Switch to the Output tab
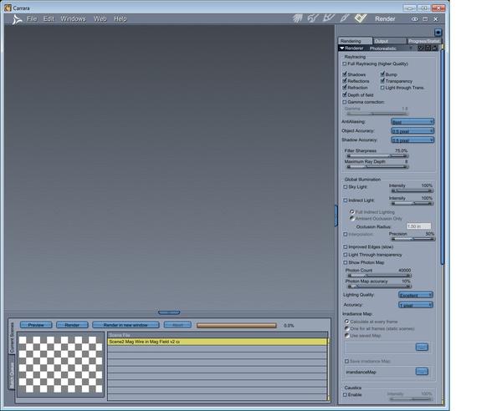The width and height of the screenshot is (502, 411). pos(390,41)
